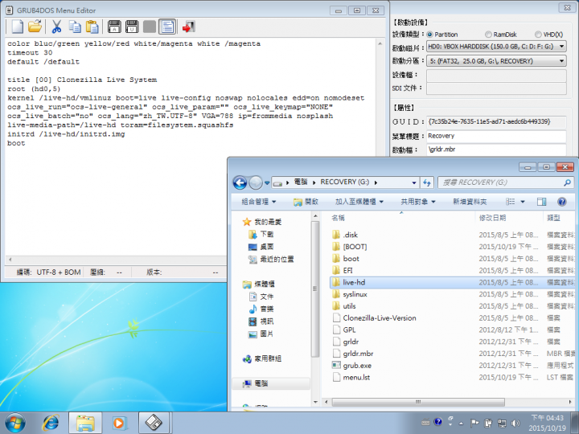Open the 加入至媒體櫃 menu
Screen dimensions: 579x434
coord(359,202)
